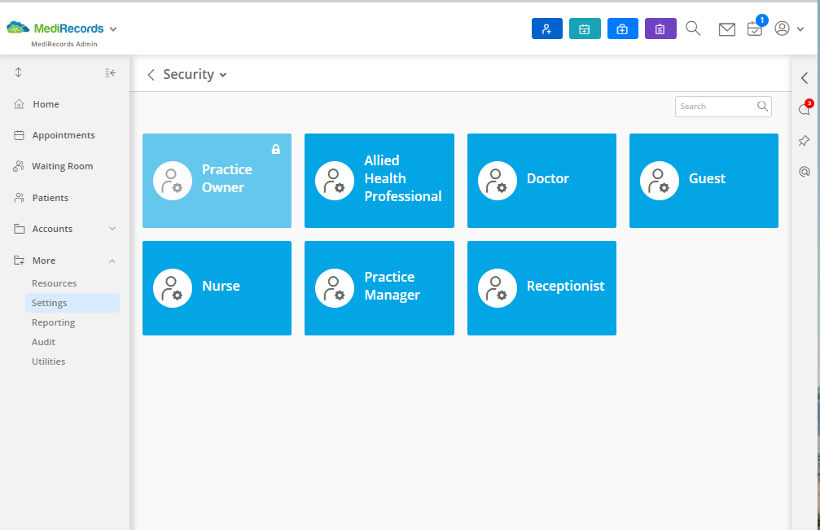Collapse the left navigation sidebar

point(111,72)
